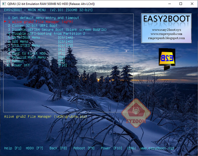Maximize the QEMU window
This screenshot has height=156, width=198.
click(181, 4)
